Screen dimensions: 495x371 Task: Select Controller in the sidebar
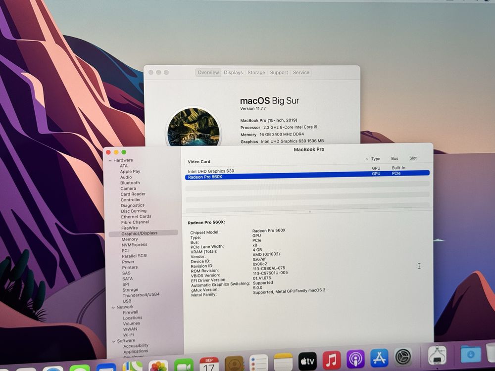pyautogui.click(x=131, y=200)
